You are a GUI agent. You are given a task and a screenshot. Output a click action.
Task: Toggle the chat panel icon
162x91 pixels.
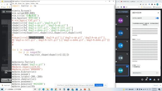pos(150,80)
